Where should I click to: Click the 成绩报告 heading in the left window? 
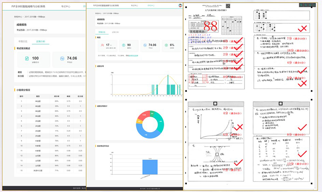click(x=22, y=25)
